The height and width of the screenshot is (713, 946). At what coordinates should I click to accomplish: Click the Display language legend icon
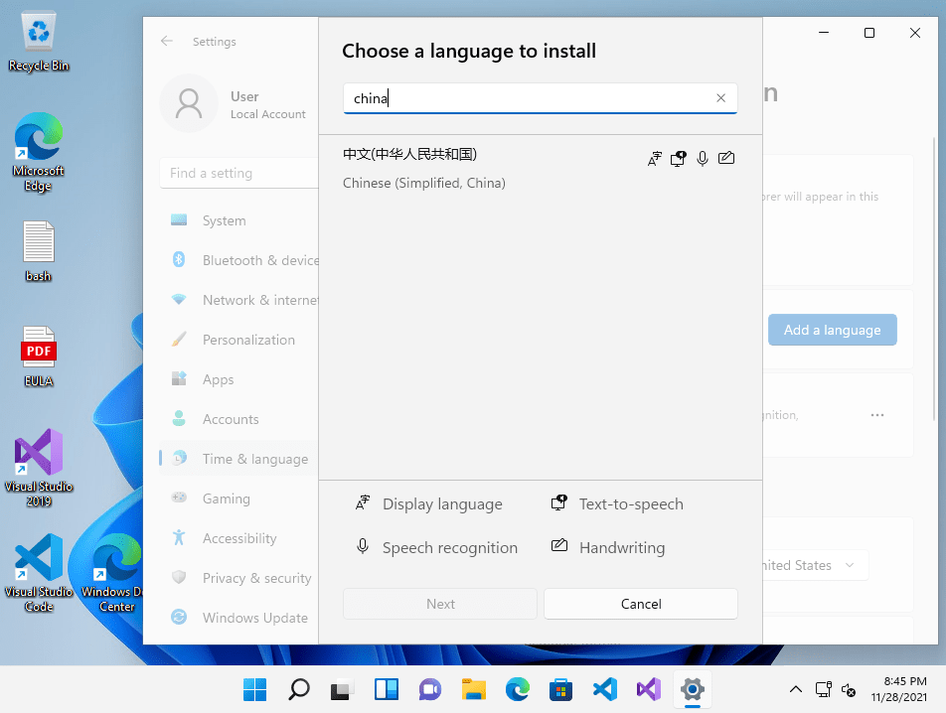(362, 502)
